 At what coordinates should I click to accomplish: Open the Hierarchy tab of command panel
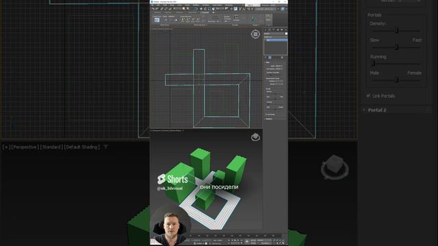click(273, 30)
